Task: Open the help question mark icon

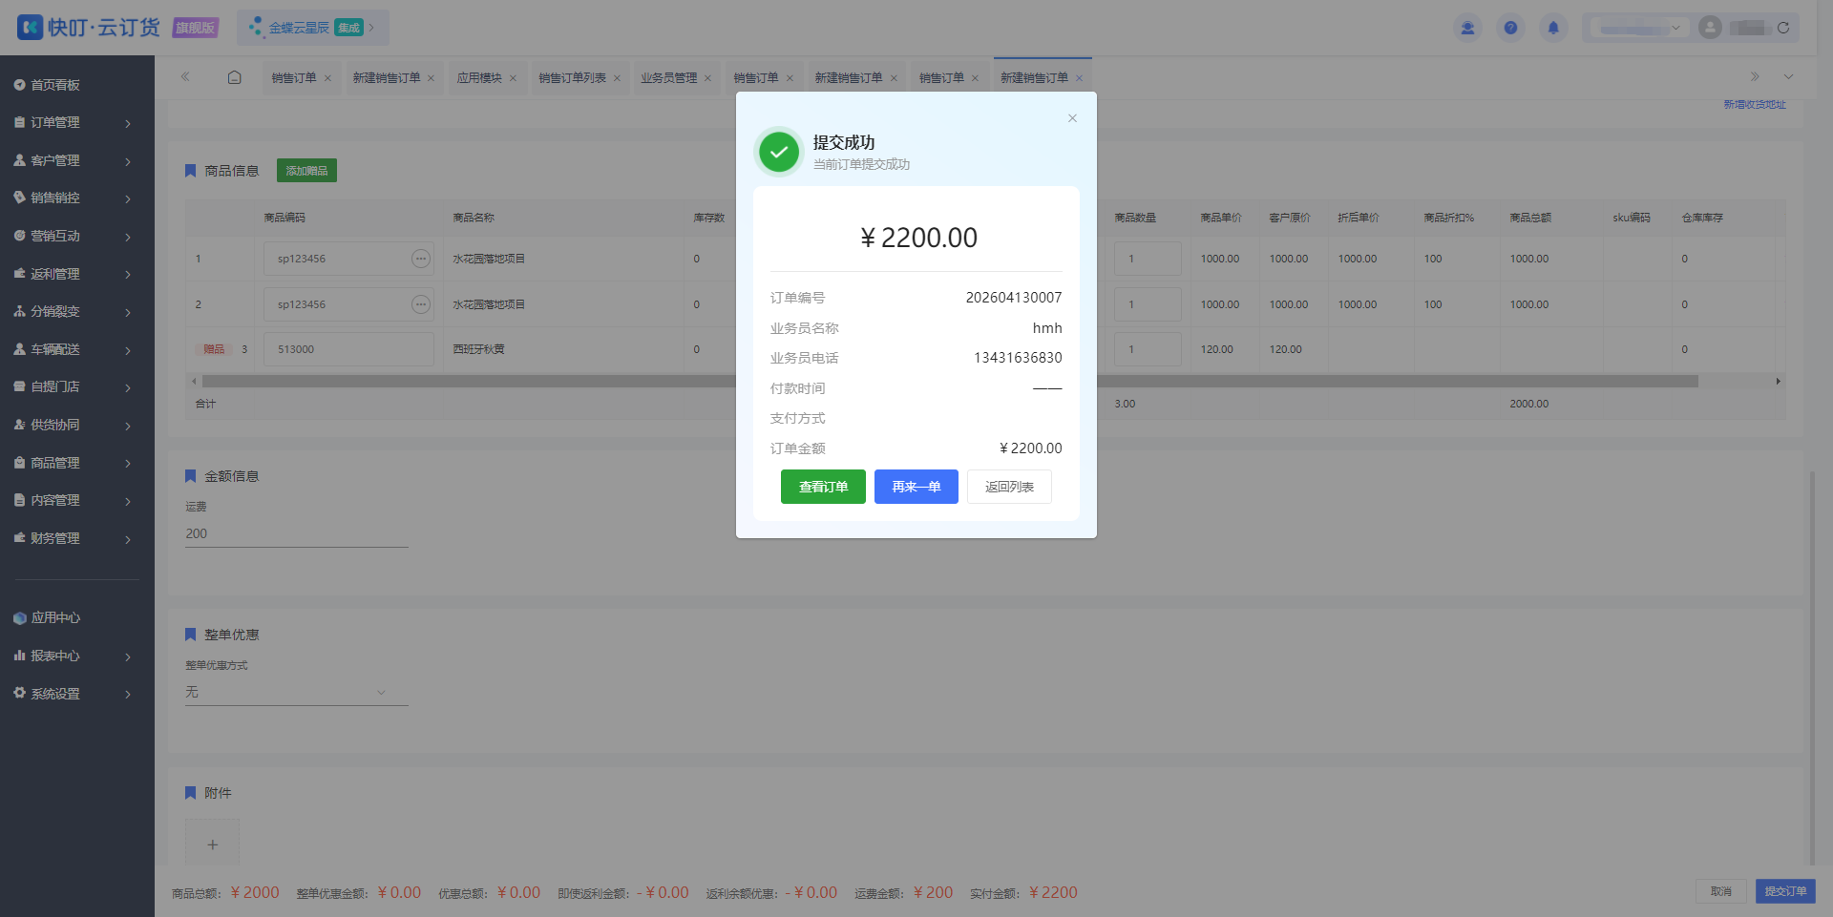Action: click(1510, 28)
